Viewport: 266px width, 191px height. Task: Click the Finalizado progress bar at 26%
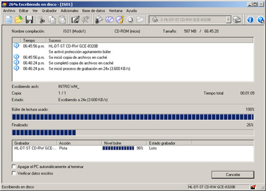coord(133,133)
